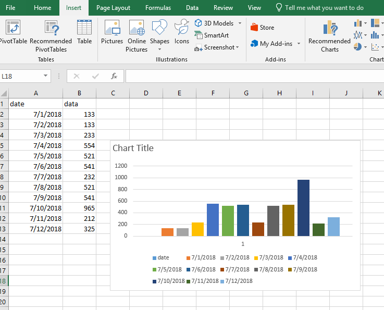Click the green 7/5/2018 bar
Screen dimensions: 384x310
click(228, 221)
